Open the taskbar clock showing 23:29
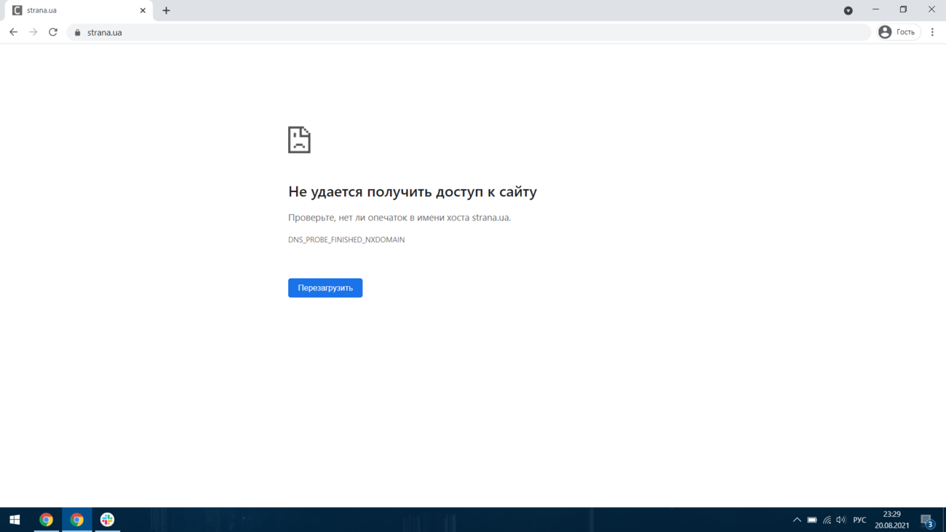The height and width of the screenshot is (532, 946). point(891,520)
